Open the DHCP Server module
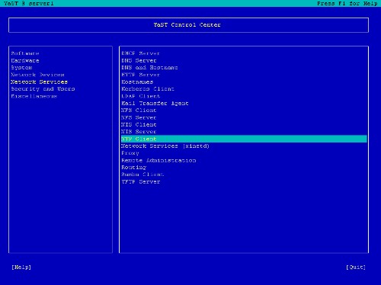The width and height of the screenshot is (381, 285). click(140, 53)
